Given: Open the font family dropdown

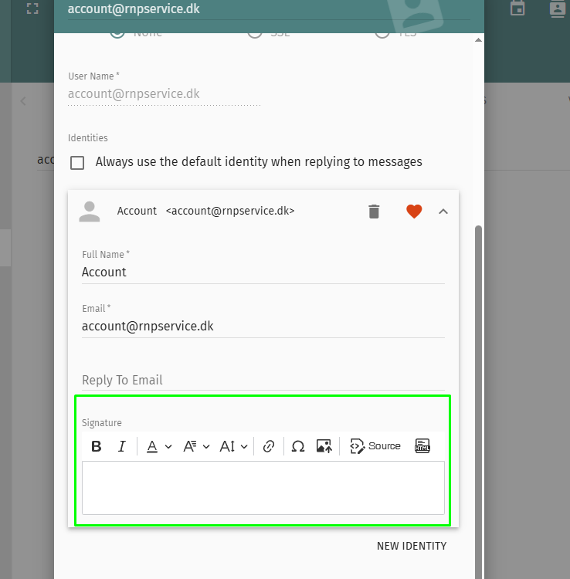Looking at the screenshot, I should point(196,446).
